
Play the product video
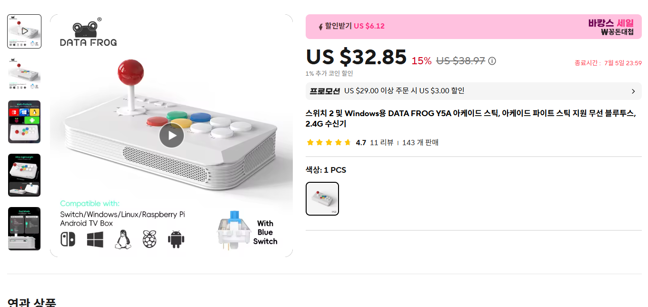(171, 135)
